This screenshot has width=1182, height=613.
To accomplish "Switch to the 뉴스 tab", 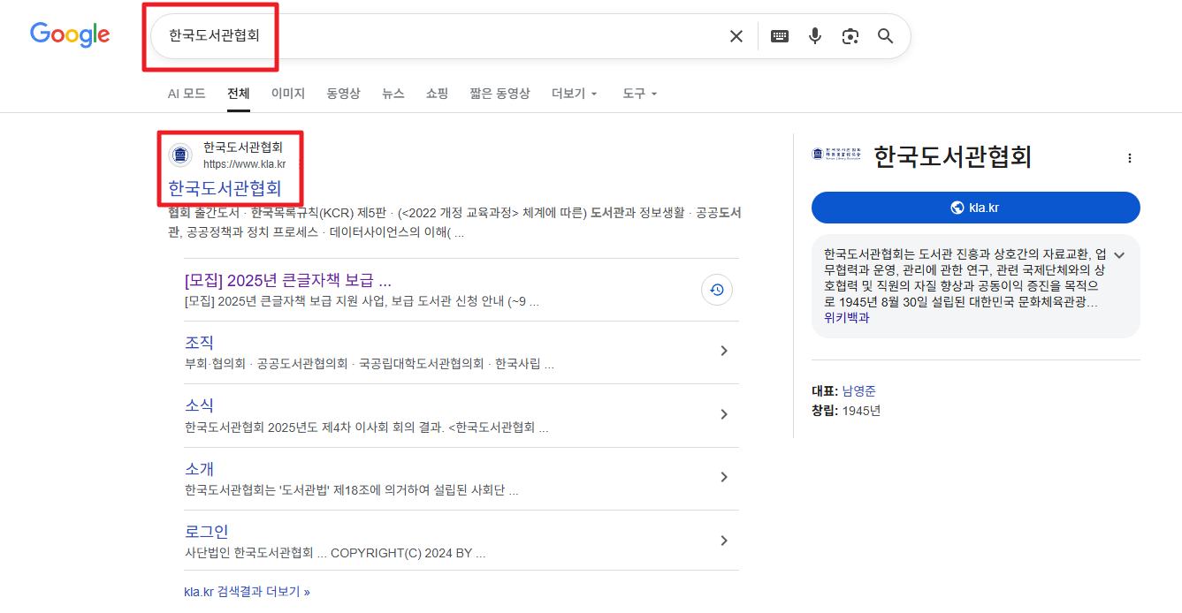I will click(x=393, y=93).
